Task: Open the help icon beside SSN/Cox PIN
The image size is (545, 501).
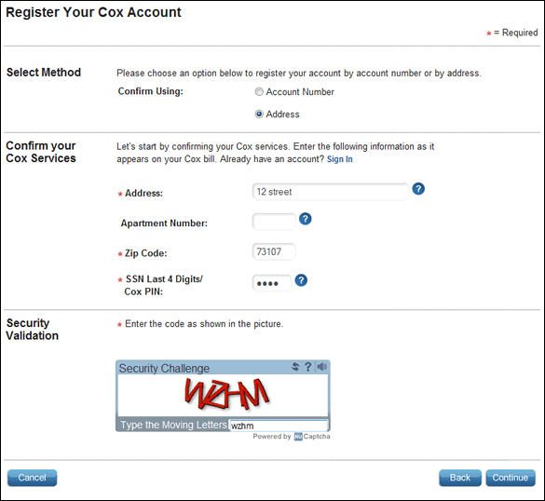Action: pyautogui.click(x=301, y=280)
